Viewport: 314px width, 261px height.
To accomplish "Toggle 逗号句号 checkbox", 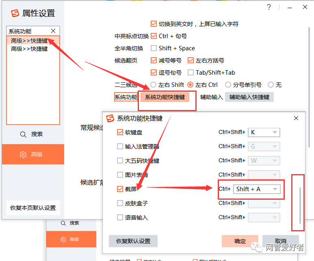I will [154, 73].
